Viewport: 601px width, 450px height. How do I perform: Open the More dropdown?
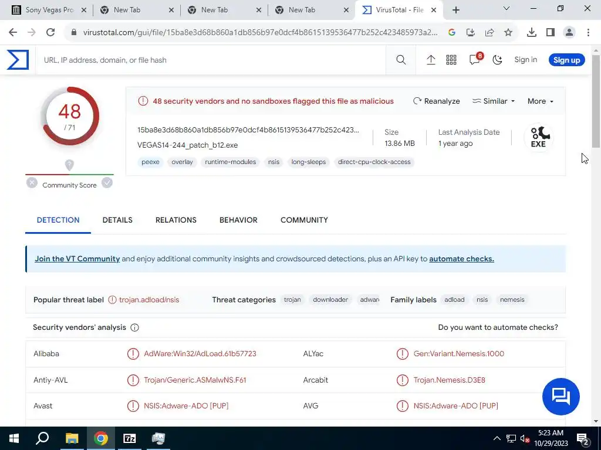541,101
